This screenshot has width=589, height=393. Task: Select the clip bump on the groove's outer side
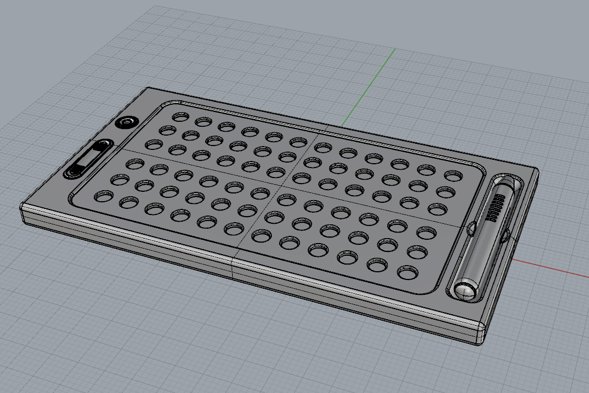[x=506, y=235]
